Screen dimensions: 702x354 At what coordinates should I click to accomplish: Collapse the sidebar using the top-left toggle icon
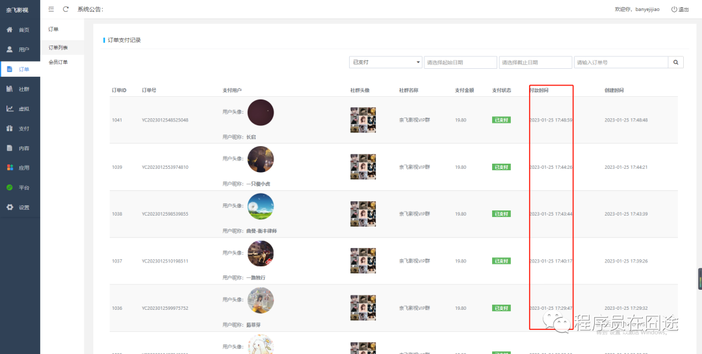51,9
